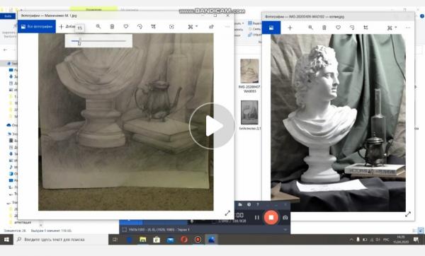This screenshot has height=256, width=425.
Task: Add left photo to favorites with heart
Action: tap(126, 27)
